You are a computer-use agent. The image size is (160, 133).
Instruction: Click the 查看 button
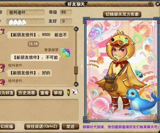[x=44, y=93]
